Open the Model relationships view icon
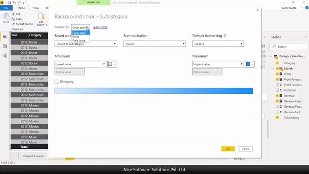The width and height of the screenshot is (309, 174). pyautogui.click(x=5, y=56)
